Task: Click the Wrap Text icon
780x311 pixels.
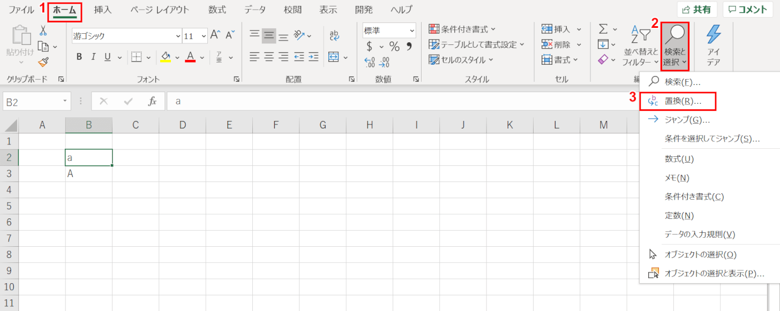Action: 334,35
